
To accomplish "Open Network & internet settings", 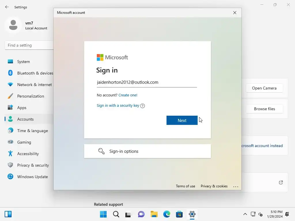I will pyautogui.click(x=30, y=85).
